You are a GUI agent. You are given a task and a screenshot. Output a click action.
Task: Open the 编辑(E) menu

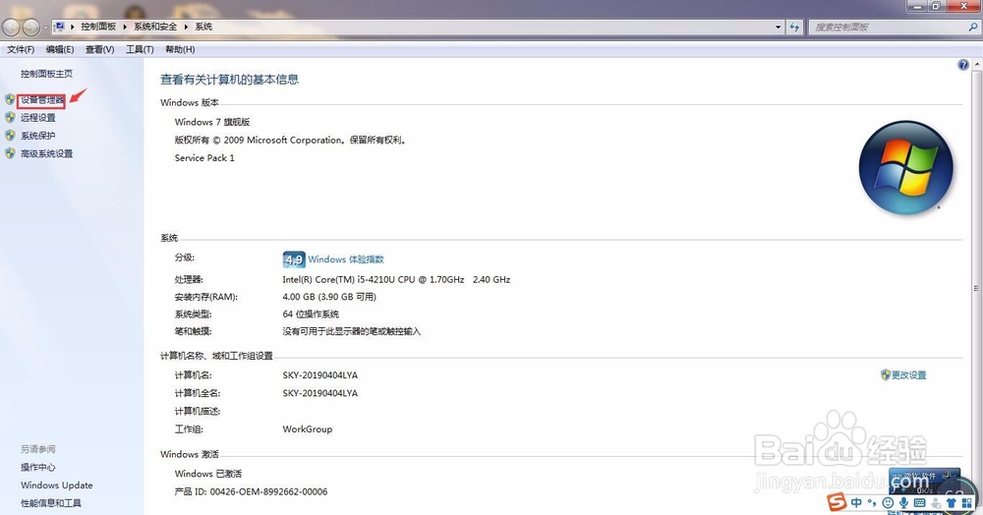tap(60, 49)
